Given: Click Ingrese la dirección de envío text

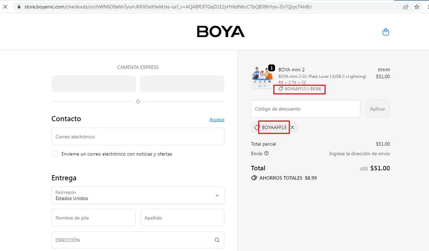Looking at the screenshot, I should coord(359,154).
